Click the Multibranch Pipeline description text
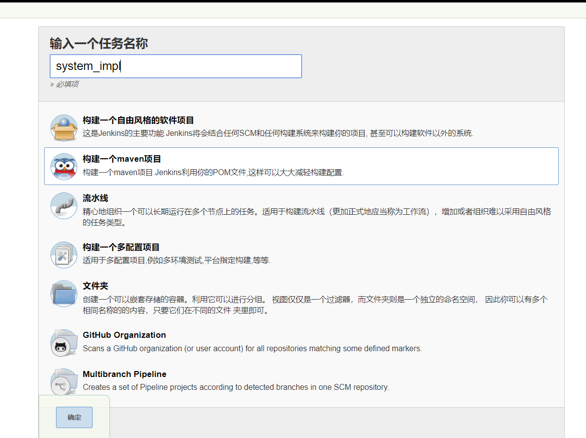Image resolution: width=586 pixels, height=438 pixels. tap(236, 387)
